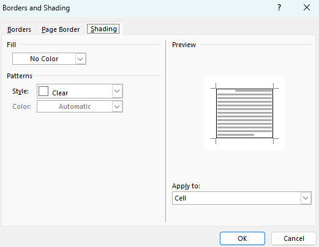Click the Apply to label
This screenshot has width=319, height=247.
pyautogui.click(x=186, y=186)
